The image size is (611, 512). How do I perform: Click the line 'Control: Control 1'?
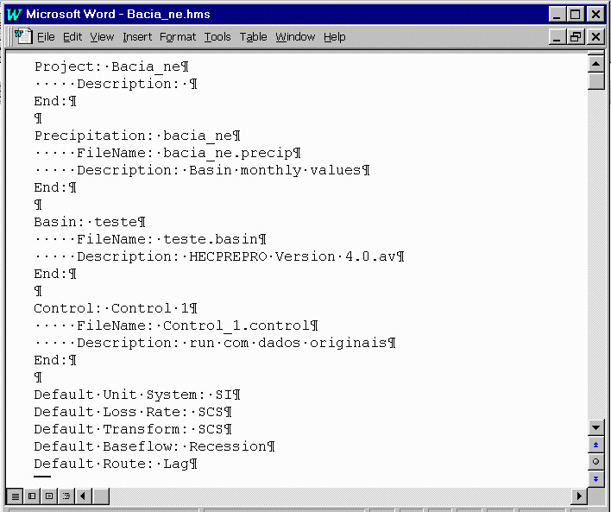coord(116,308)
